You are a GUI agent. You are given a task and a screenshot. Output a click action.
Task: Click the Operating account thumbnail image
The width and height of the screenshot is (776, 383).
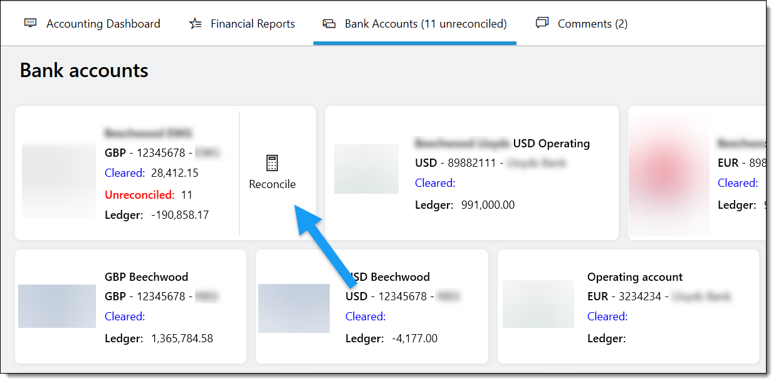[538, 305]
